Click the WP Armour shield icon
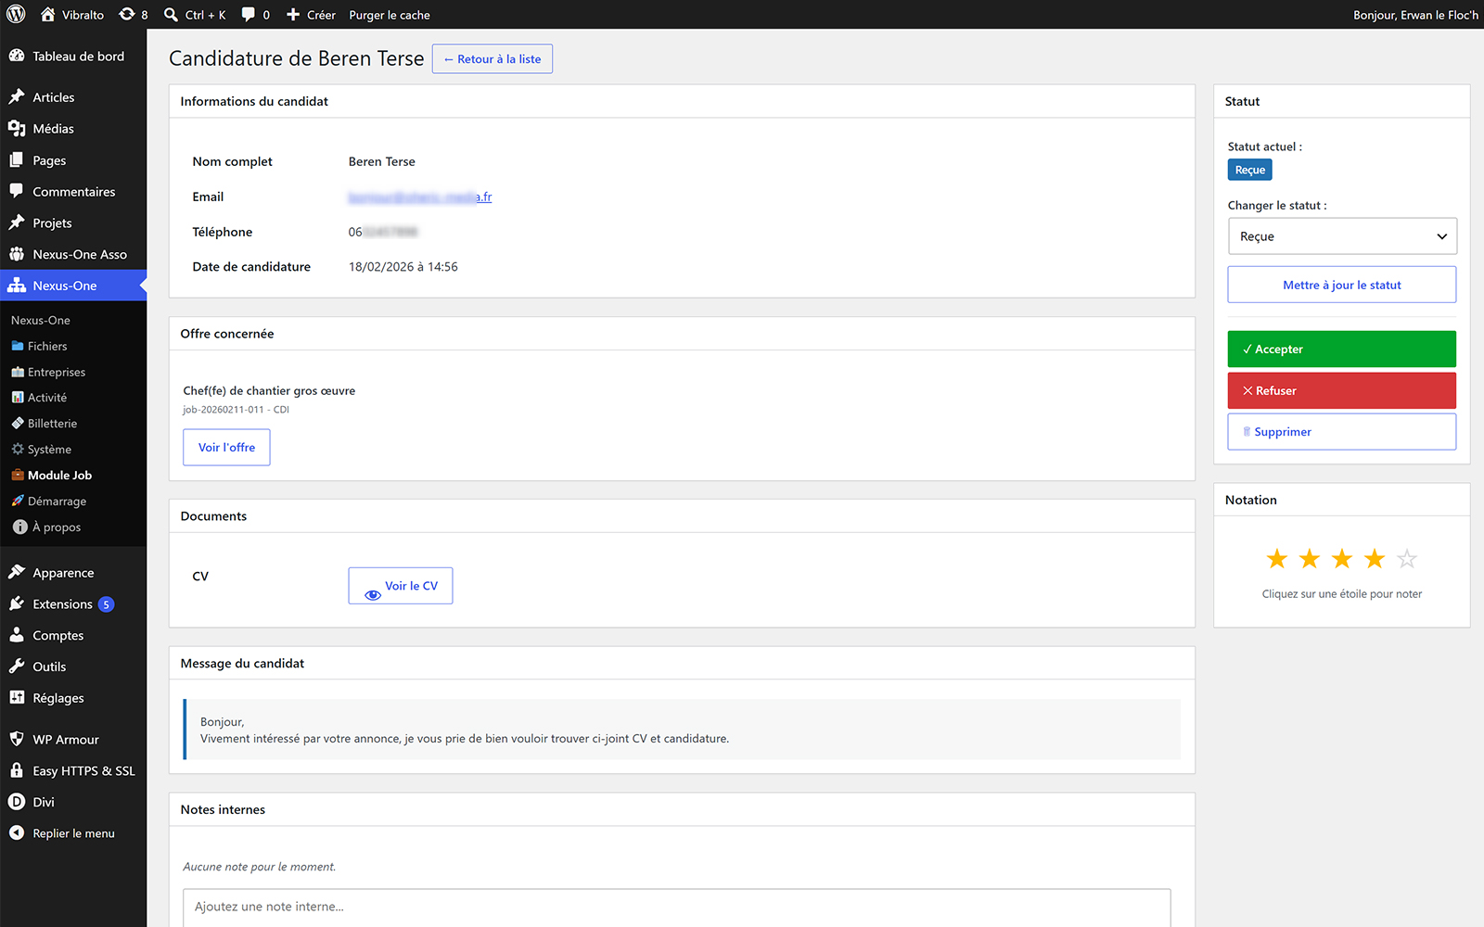Image resolution: width=1484 pixels, height=927 pixels. 17,739
